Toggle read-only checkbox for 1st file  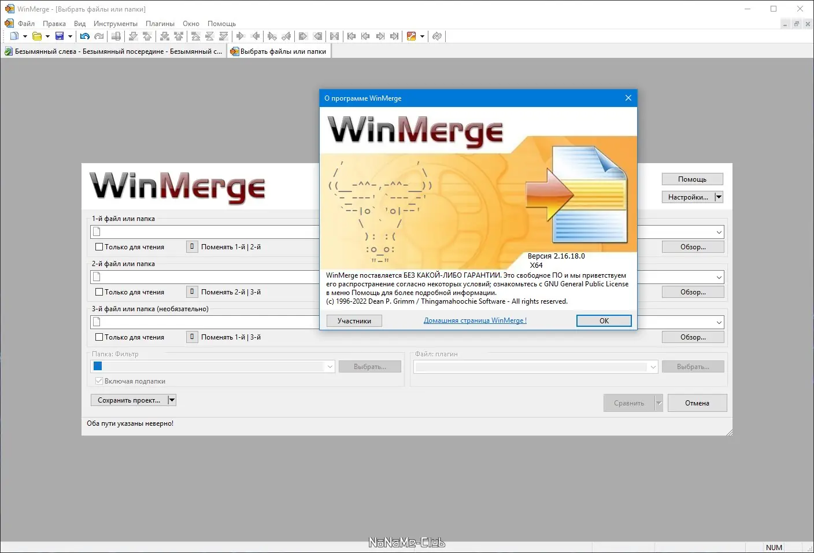99,247
